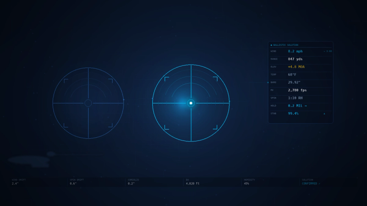This screenshot has height=206, width=367.
Task: Select the 45% humidity value
Action: (246, 184)
